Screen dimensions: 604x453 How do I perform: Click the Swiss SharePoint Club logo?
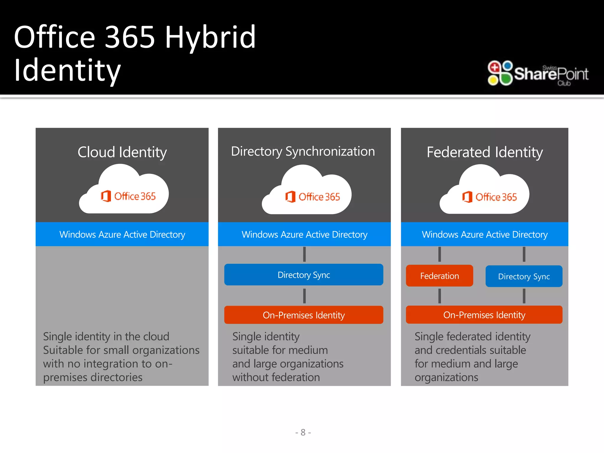[538, 73]
